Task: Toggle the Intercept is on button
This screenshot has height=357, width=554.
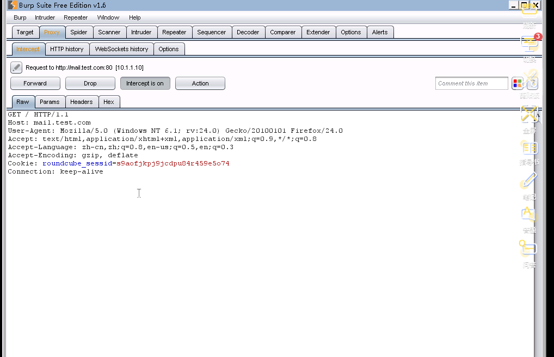Action: (x=145, y=83)
